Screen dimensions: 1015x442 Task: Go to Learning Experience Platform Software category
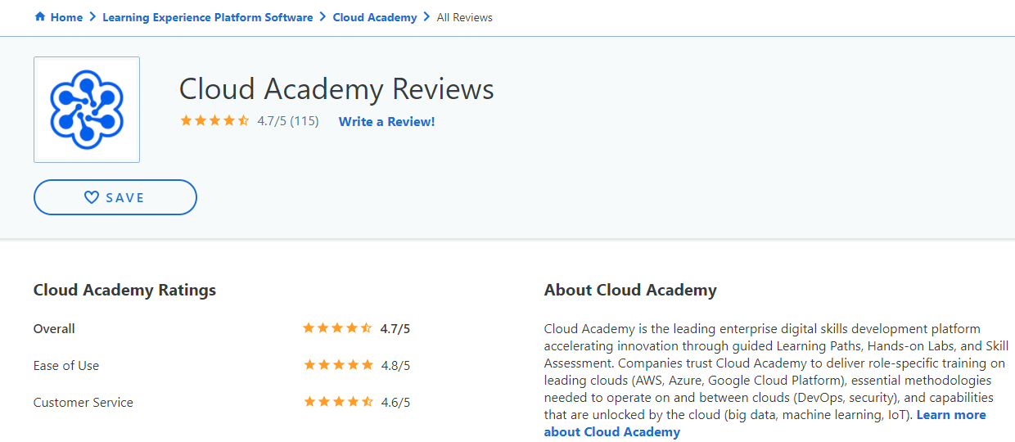(207, 17)
